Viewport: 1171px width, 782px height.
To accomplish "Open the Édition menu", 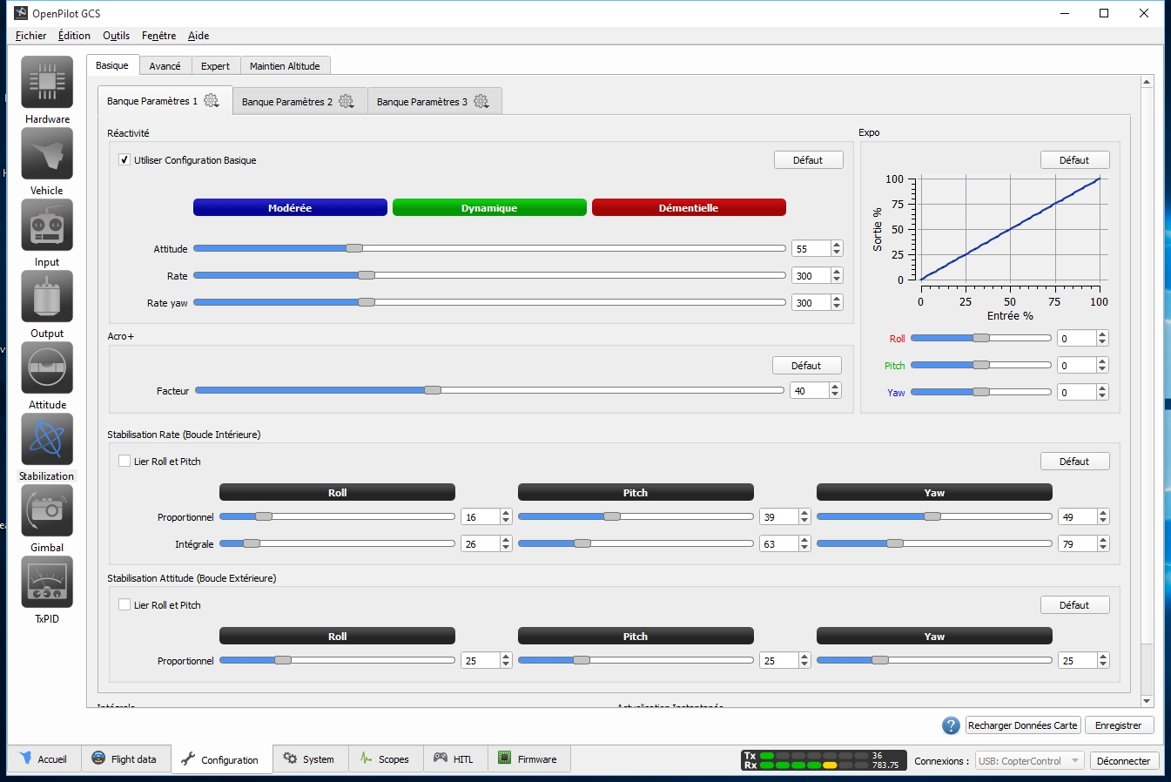I will click(x=74, y=36).
